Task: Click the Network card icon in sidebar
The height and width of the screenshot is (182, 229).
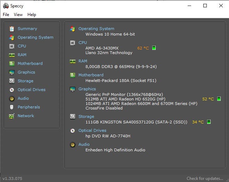Action: 12,116
